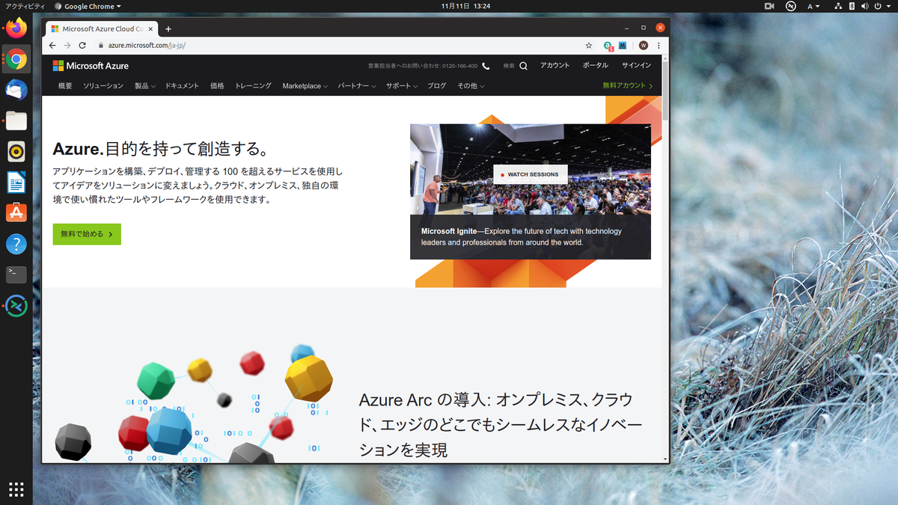This screenshot has width=898, height=505.
Task: Click the phone icon next to the sales number
Action: click(x=486, y=65)
